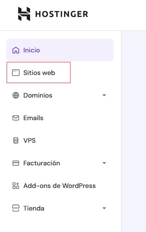Image resolution: width=146 pixels, height=232 pixels.
Task: Open Add-ons de WordPress
Action: (60, 186)
